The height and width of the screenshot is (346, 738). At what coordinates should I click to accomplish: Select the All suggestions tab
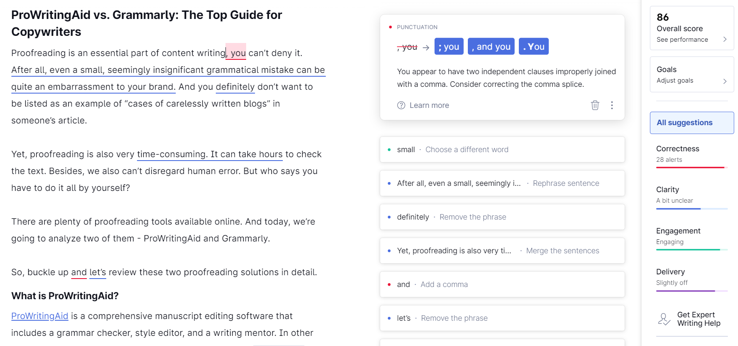click(x=692, y=123)
